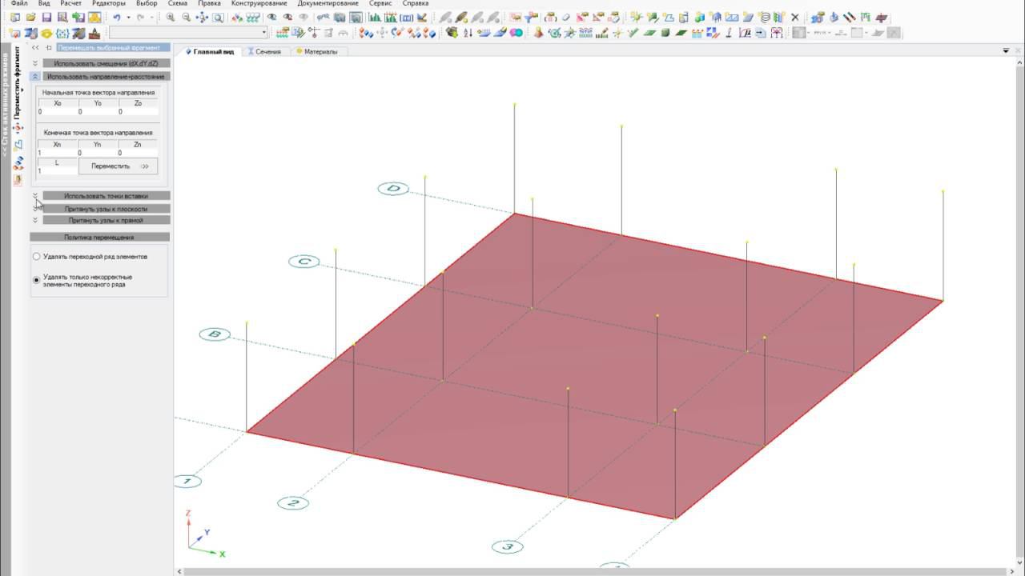Click the Xn end point field
The image size is (1025, 576).
(58, 153)
